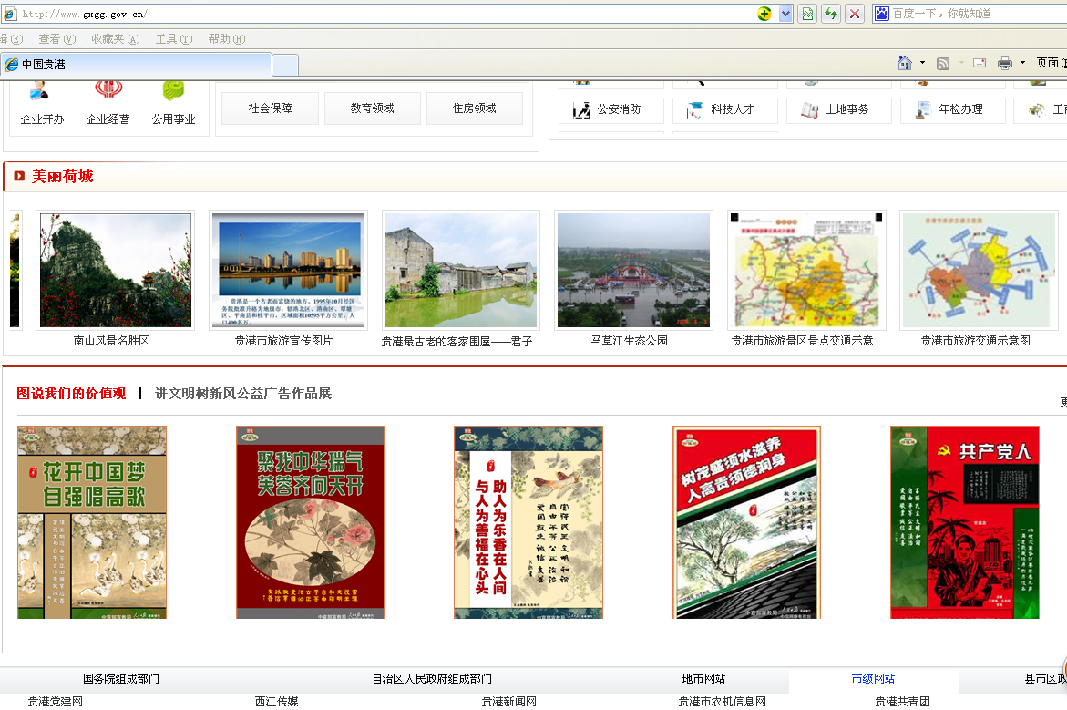Click the 住房领域 button
1067x710 pixels.
475,108
